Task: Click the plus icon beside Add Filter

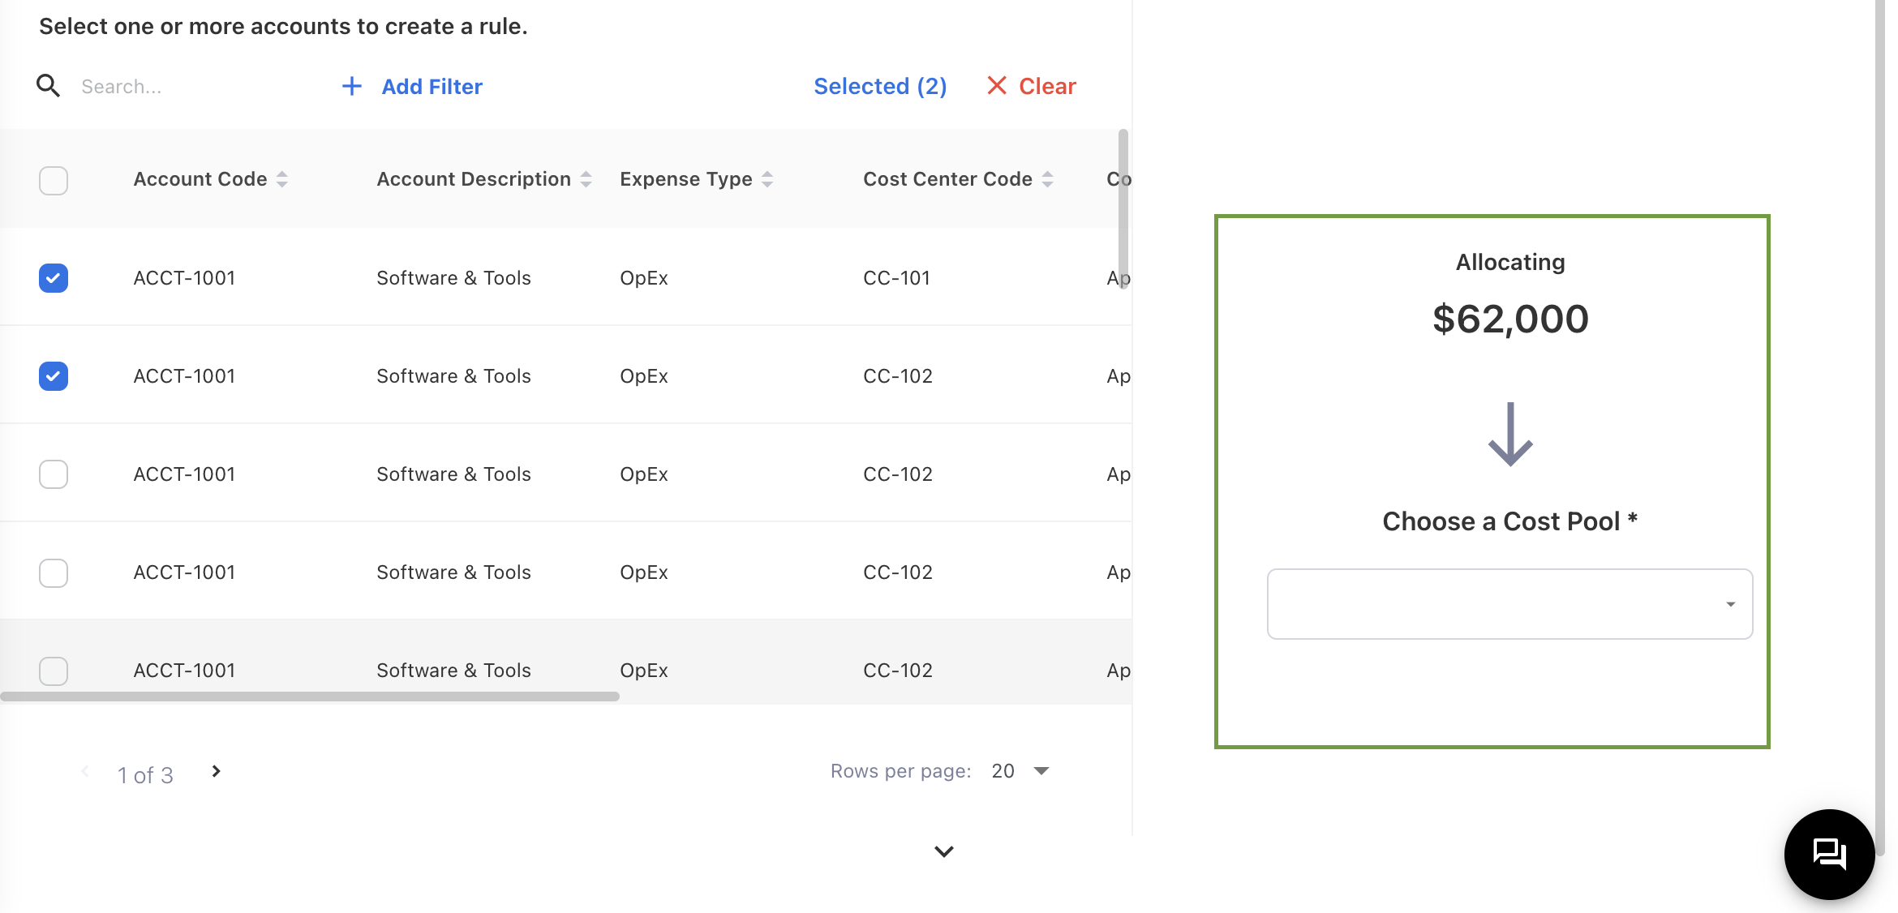Action: coord(351,86)
